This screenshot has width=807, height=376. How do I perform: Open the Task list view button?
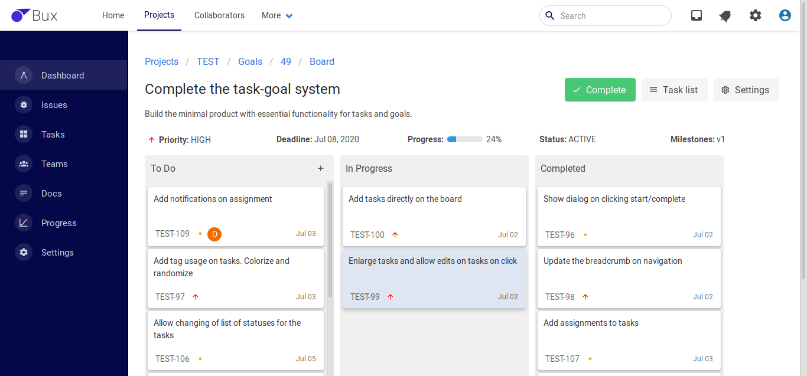[x=674, y=90]
